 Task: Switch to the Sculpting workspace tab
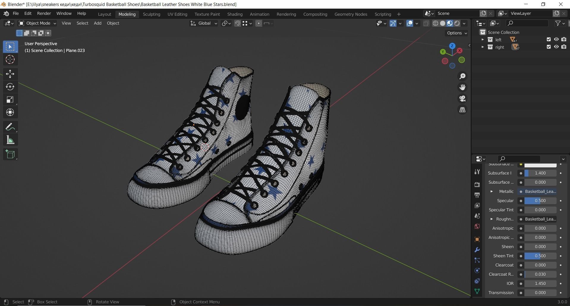coord(151,14)
